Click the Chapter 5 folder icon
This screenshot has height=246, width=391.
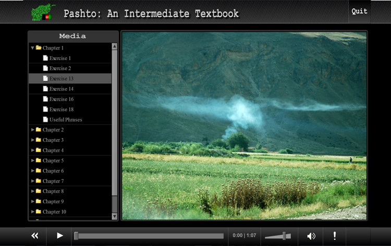[x=39, y=160]
